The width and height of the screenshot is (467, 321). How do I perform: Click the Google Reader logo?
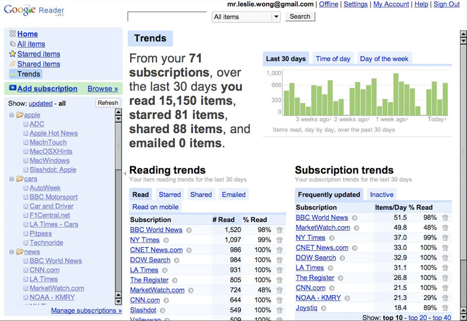pyautogui.click(x=34, y=10)
